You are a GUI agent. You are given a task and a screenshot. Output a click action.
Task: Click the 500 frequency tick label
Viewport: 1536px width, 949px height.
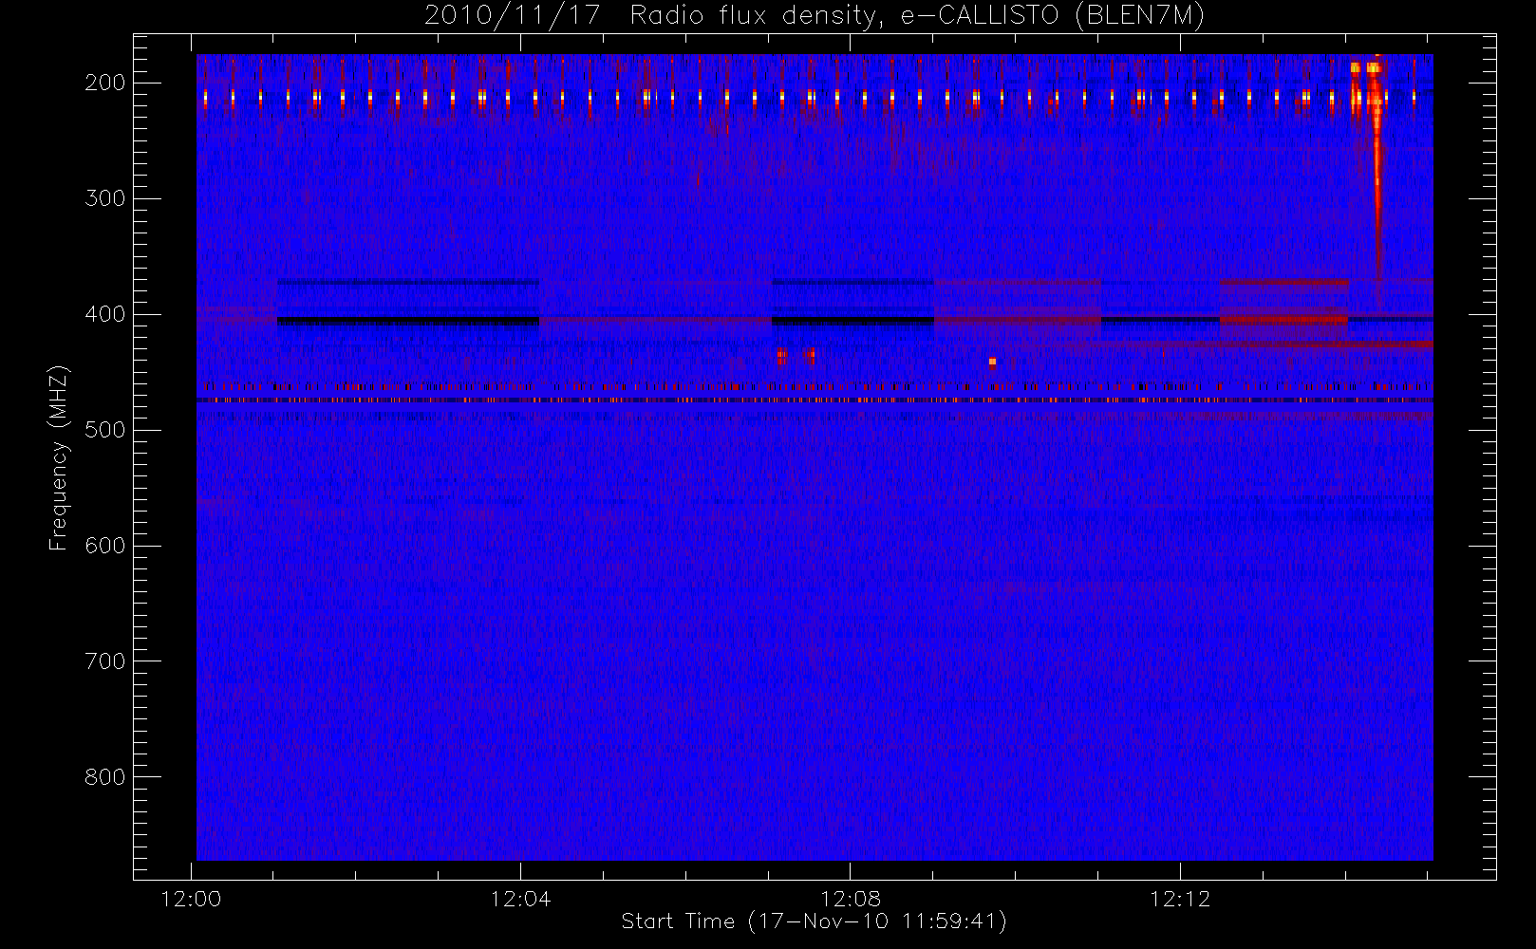click(x=105, y=430)
